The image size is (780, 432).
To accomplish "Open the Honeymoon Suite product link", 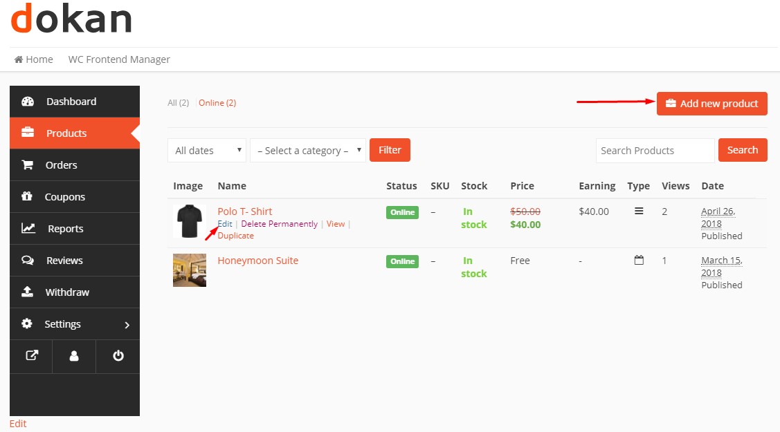I will [x=257, y=260].
